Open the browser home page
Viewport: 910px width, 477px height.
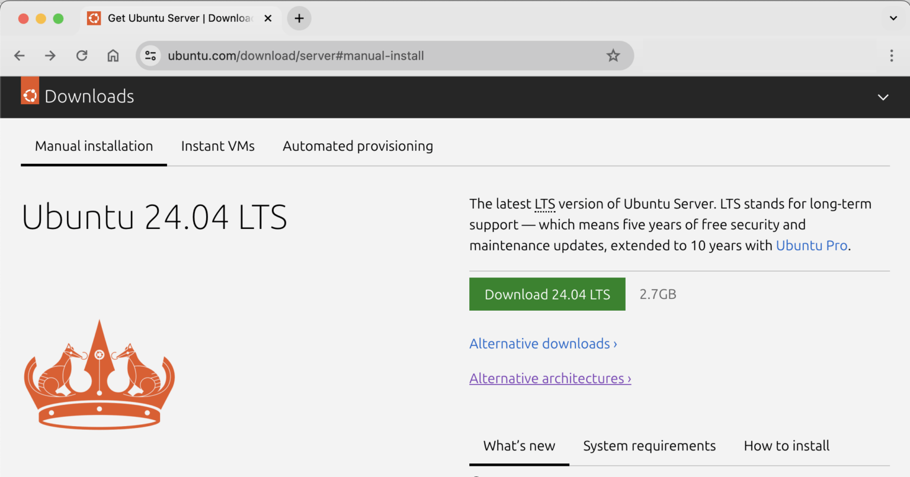(x=113, y=55)
